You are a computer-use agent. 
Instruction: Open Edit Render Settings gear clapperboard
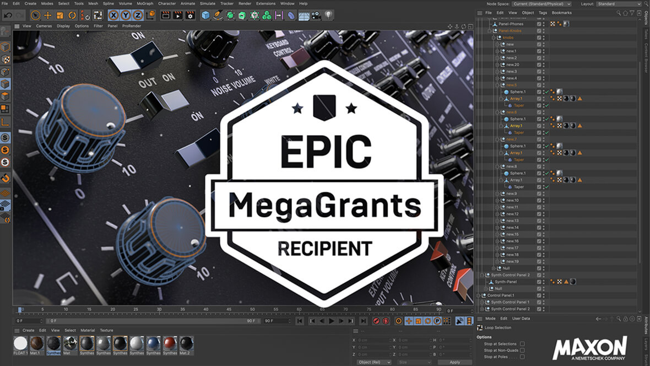click(190, 15)
